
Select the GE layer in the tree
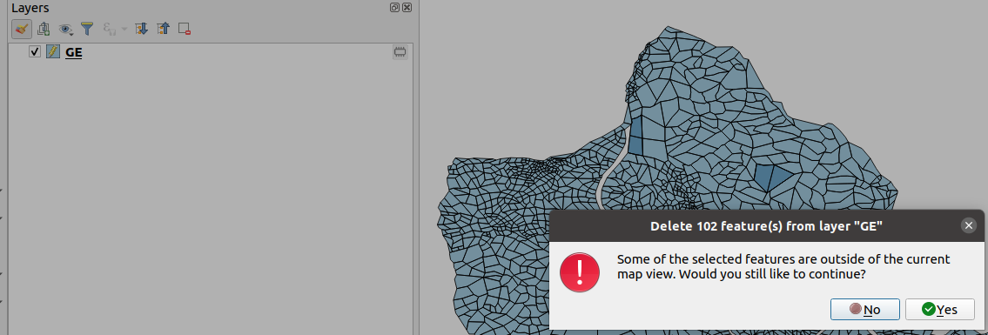[73, 52]
